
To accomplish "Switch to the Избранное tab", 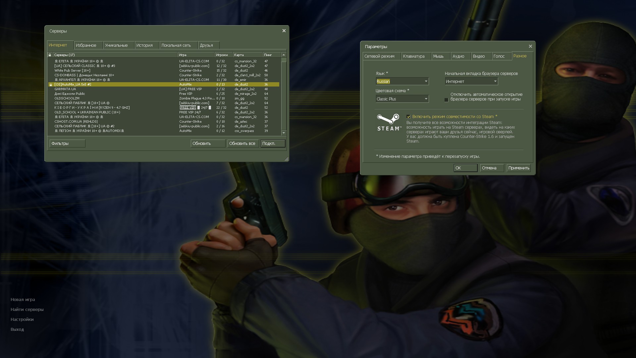I will pyautogui.click(x=88, y=45).
